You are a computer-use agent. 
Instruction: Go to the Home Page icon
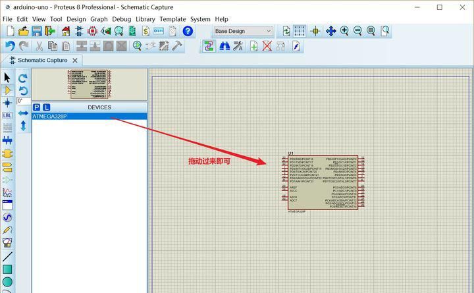point(66,31)
